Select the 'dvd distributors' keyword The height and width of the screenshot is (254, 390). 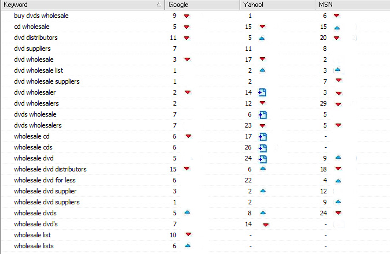click(x=36, y=38)
